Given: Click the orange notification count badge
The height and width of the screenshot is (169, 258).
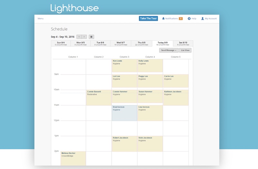Looking at the screenshot, I should 181,19.
